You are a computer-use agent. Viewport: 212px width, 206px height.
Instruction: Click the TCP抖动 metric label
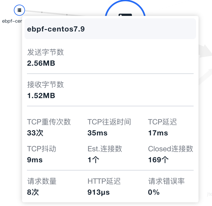coord(42,149)
